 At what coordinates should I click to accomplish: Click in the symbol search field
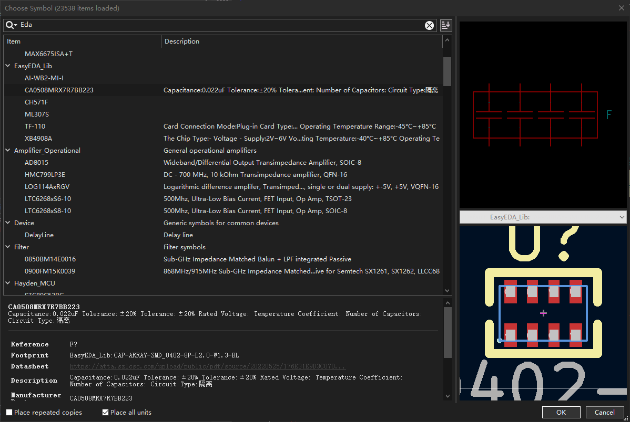pyautogui.click(x=221, y=25)
